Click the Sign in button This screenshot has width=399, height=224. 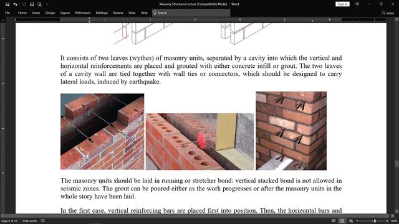[x=342, y=4]
